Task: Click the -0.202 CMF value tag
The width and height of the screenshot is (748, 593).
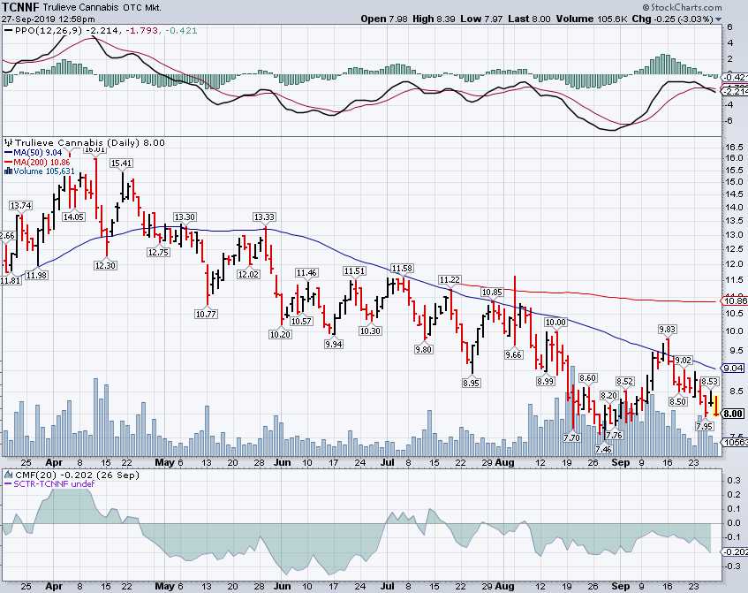Action: 735,551
